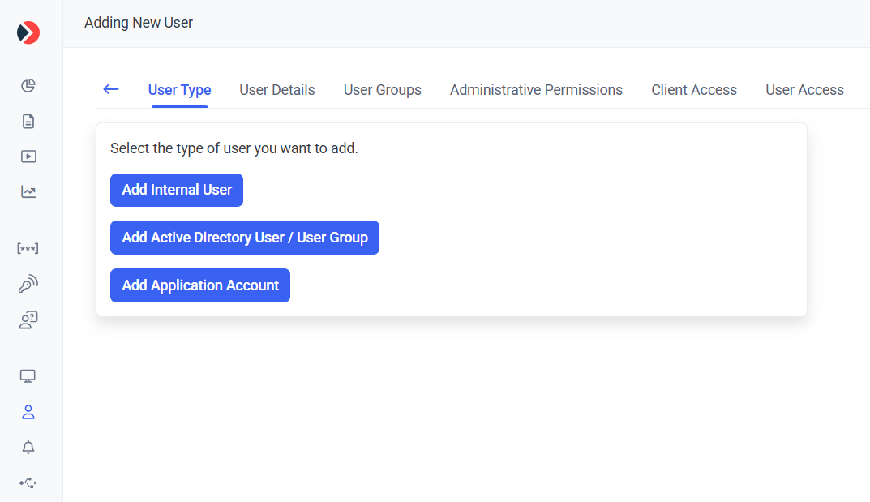Click the Add Application Account button
Viewport: 870px width, 502px height.
pos(200,285)
